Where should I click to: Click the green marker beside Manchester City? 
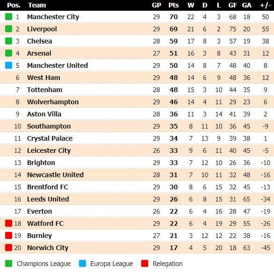(x=8, y=17)
